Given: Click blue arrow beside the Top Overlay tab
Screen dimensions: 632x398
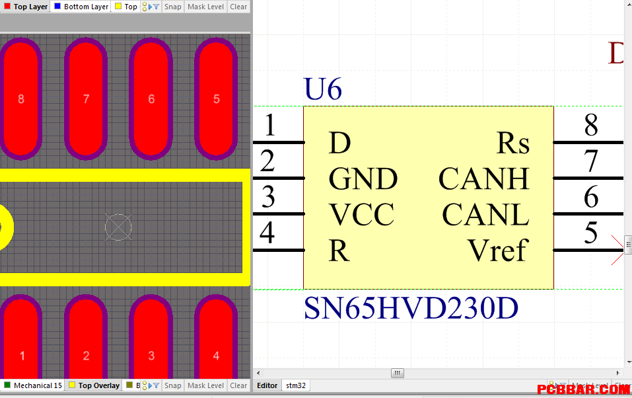Looking at the screenshot, I should [150, 386].
